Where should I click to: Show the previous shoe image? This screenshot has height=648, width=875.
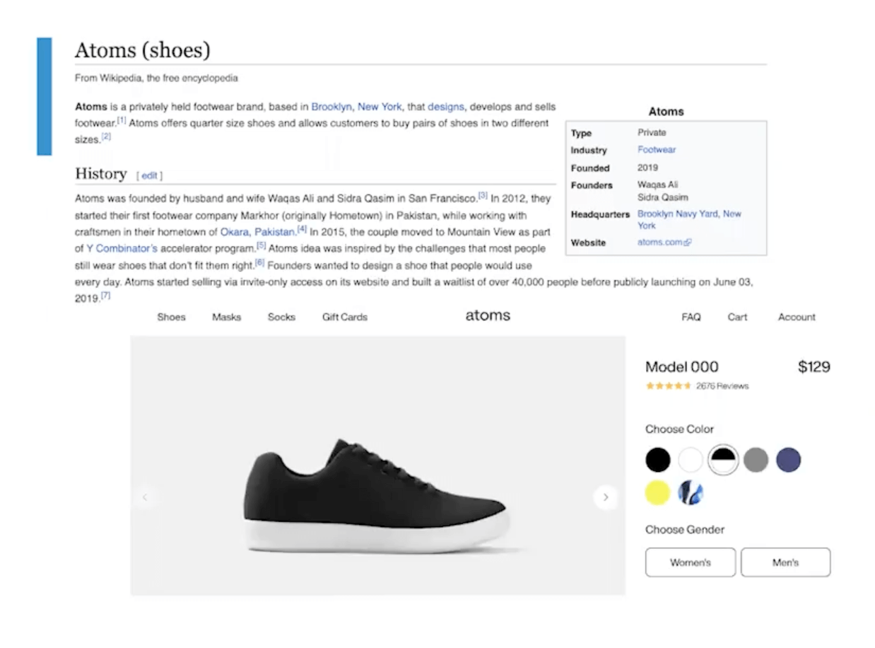pyautogui.click(x=145, y=497)
